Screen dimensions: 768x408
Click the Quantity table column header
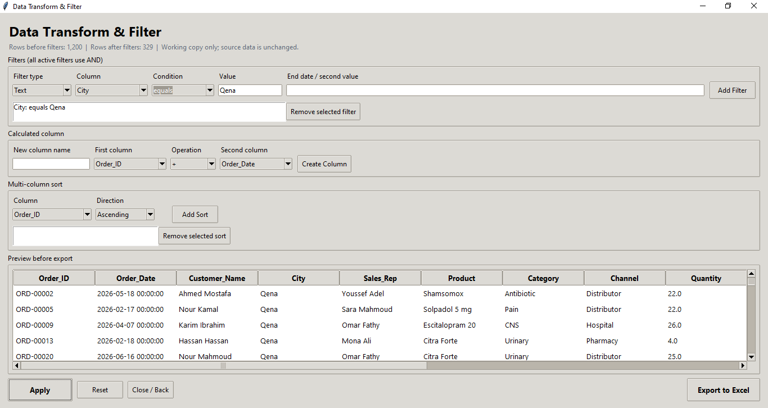coord(706,278)
